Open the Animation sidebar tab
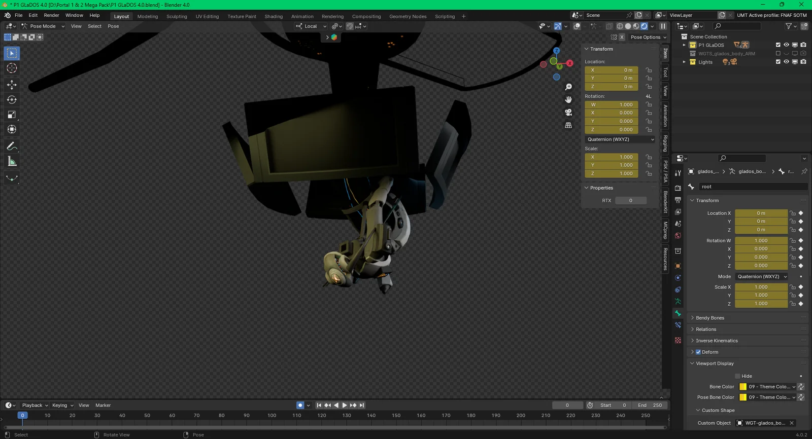This screenshot has height=439, width=812. coord(665,116)
